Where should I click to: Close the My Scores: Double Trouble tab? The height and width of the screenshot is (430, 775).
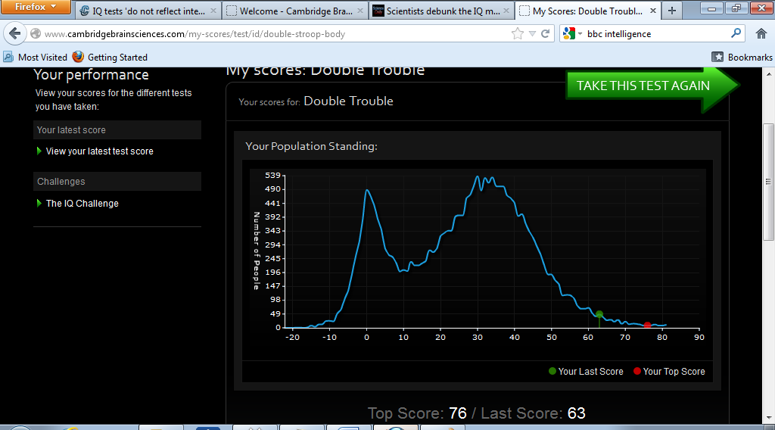click(x=653, y=11)
